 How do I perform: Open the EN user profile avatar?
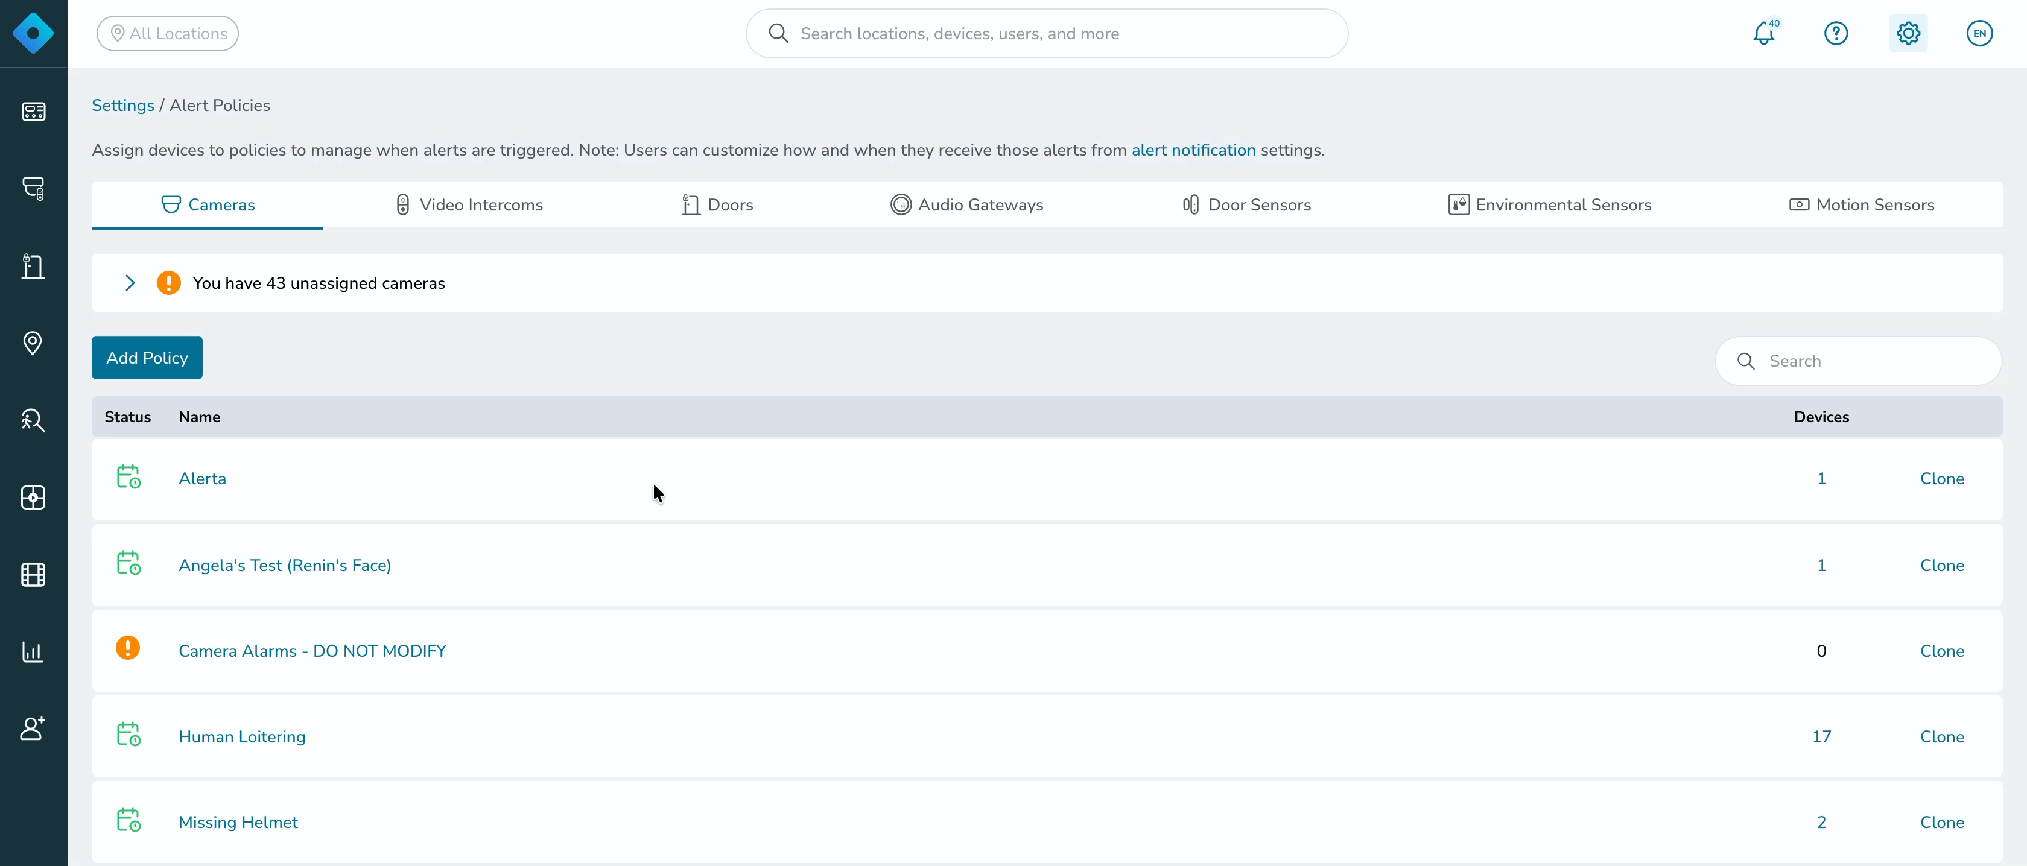(x=1979, y=34)
